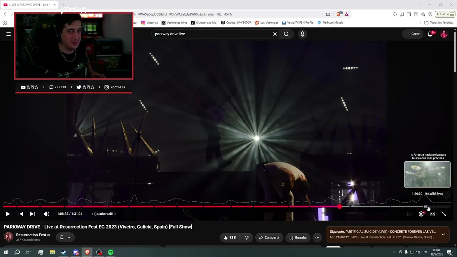The height and width of the screenshot is (257, 457).
Task: Open the YouTube guide hamburger menu
Action: click(x=9, y=34)
